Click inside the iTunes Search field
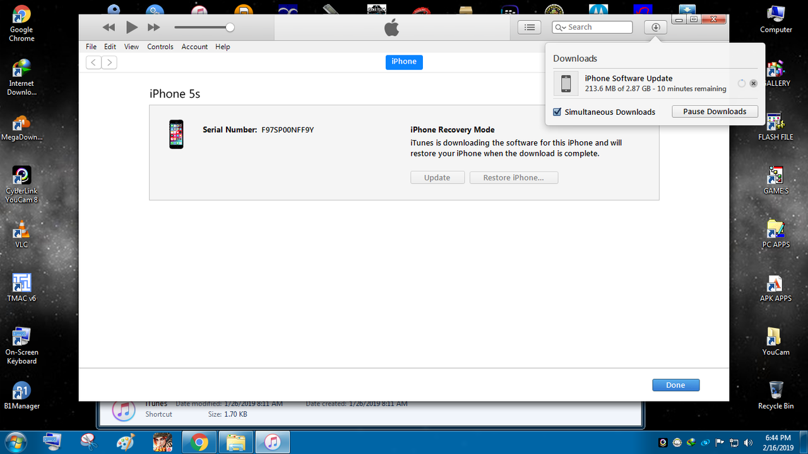Viewport: 808px width, 454px height. [x=592, y=27]
